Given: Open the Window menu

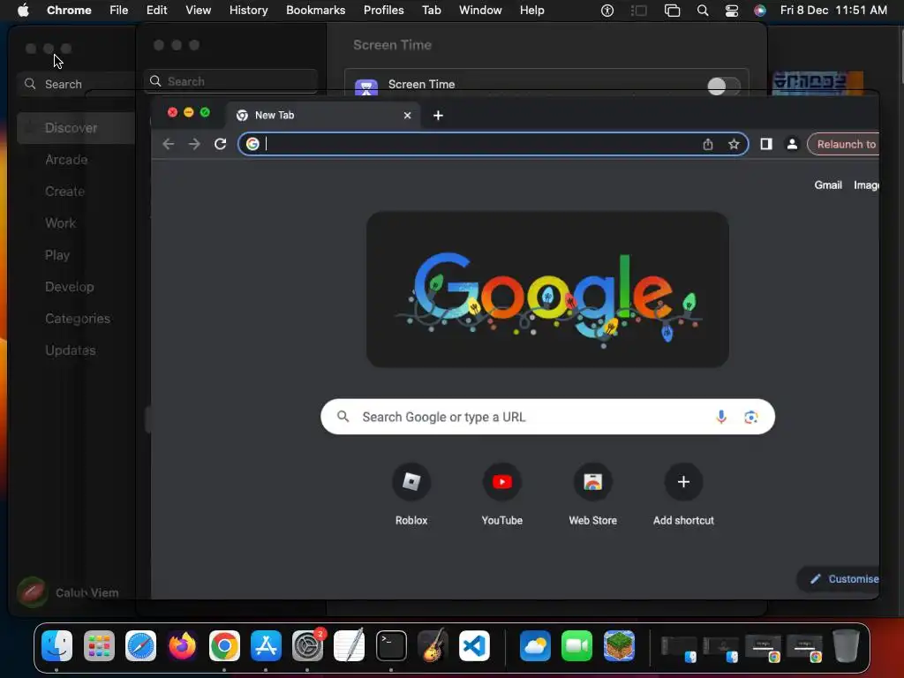Looking at the screenshot, I should tap(480, 10).
